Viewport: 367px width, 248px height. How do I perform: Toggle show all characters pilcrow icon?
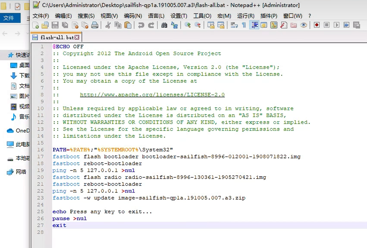[244, 25]
